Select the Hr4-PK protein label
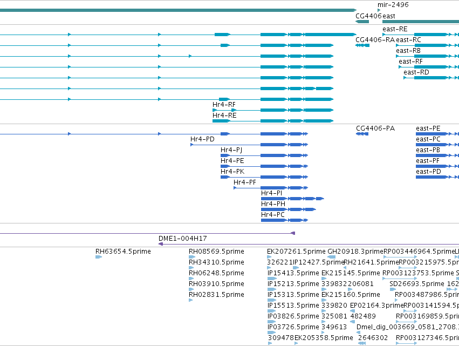The image size is (459, 346). 232,172
